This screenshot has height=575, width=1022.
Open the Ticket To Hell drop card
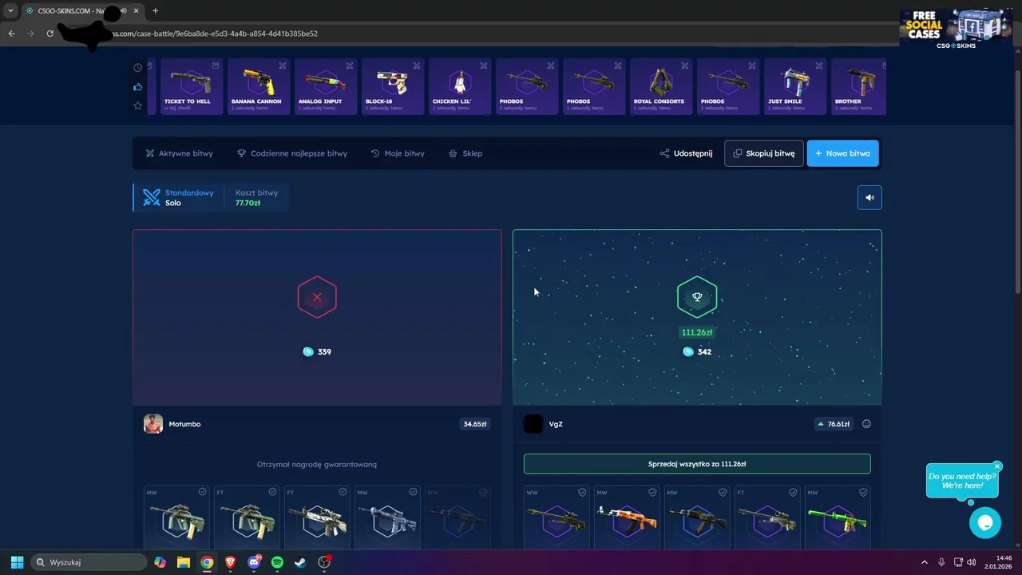192,86
